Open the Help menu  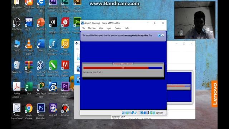tap(127, 28)
